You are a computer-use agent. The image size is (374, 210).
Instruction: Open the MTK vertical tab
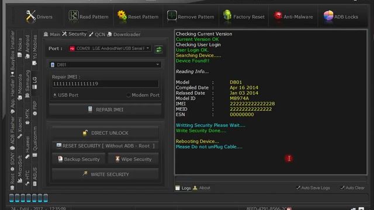coord(27,117)
